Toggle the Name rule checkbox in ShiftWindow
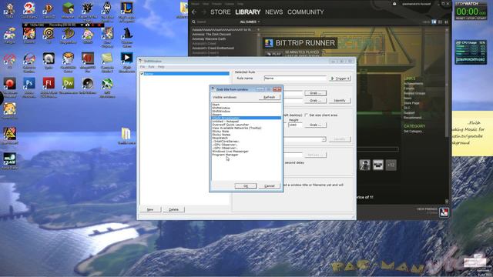 (142, 74)
